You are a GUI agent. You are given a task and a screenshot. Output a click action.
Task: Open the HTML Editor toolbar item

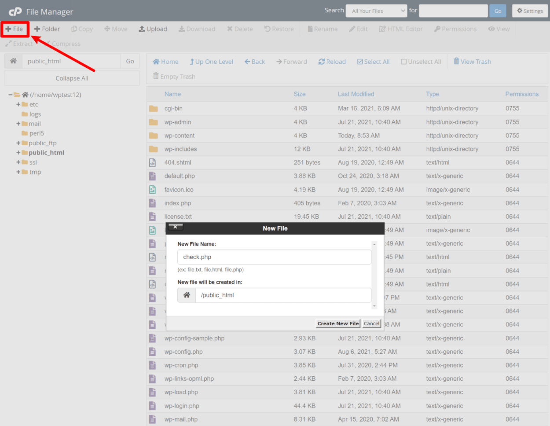click(401, 29)
